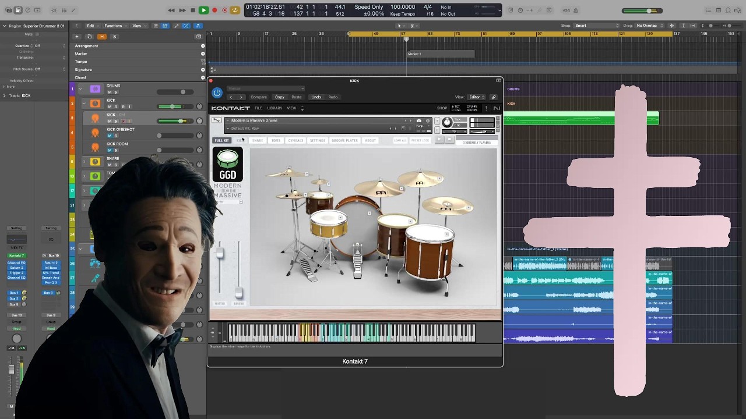Toggle record enable on KICK stack track
The height and width of the screenshot is (419, 746).
[122, 106]
